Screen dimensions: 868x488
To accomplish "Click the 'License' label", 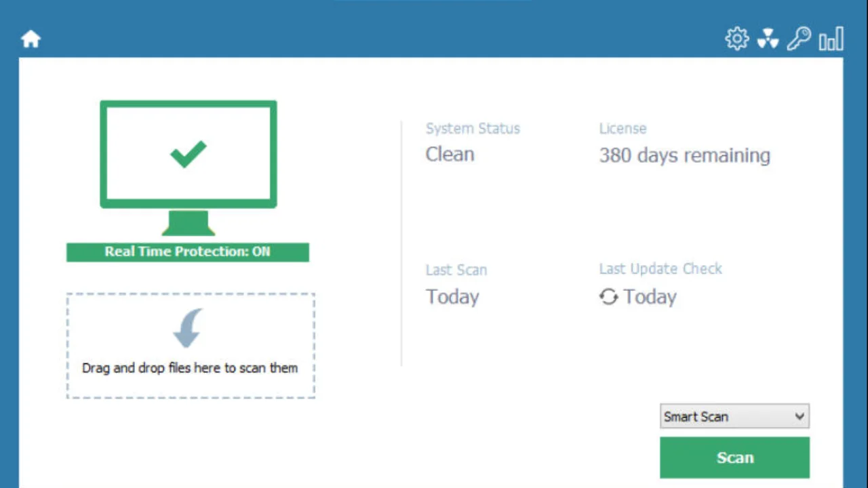I will click(x=623, y=128).
